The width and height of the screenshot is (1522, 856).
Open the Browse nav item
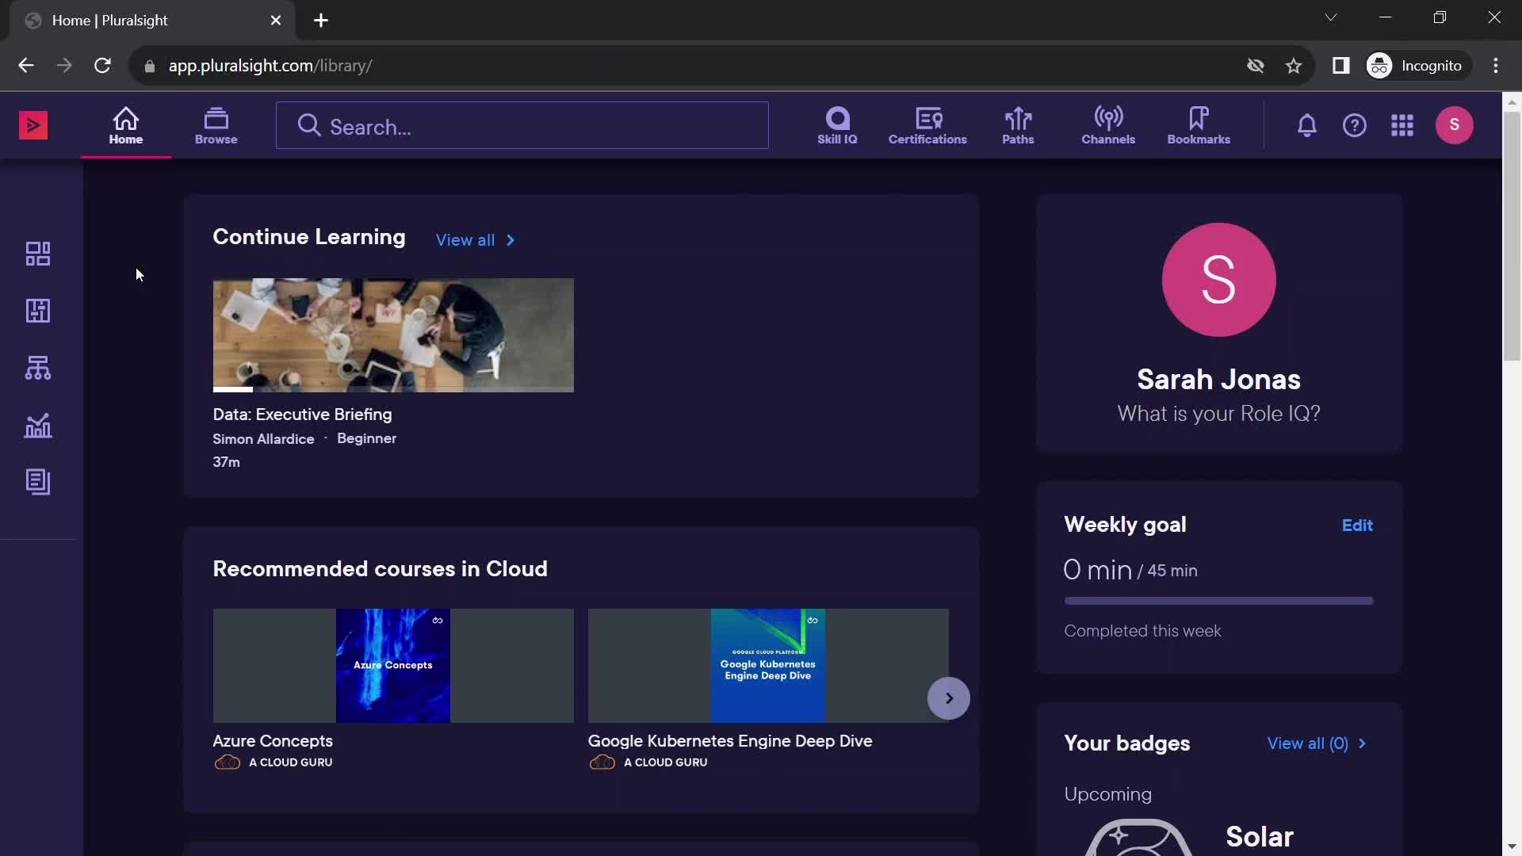[x=216, y=126]
